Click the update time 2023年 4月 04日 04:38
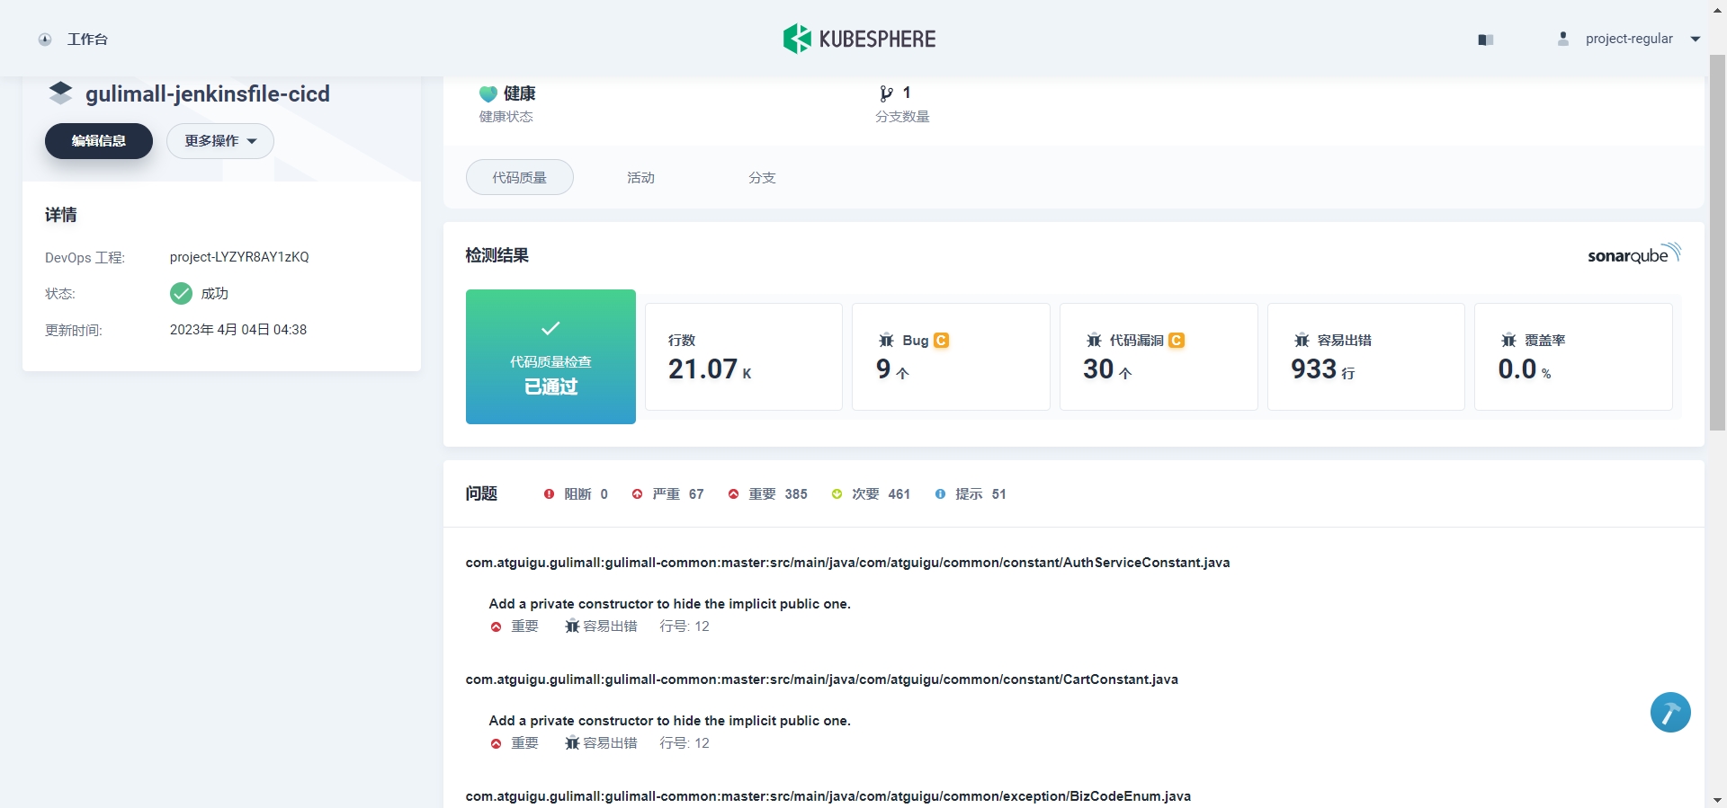Screen dimensions: 1727x808 [x=238, y=330]
